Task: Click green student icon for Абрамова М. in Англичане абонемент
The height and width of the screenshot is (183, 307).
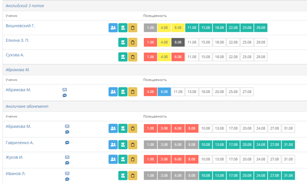Action: (123, 129)
